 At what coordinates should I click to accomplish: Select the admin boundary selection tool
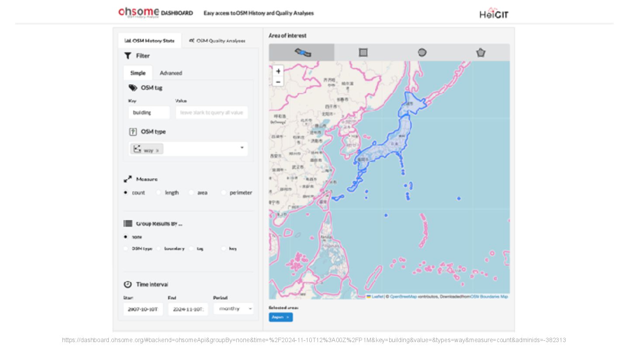tap(302, 52)
